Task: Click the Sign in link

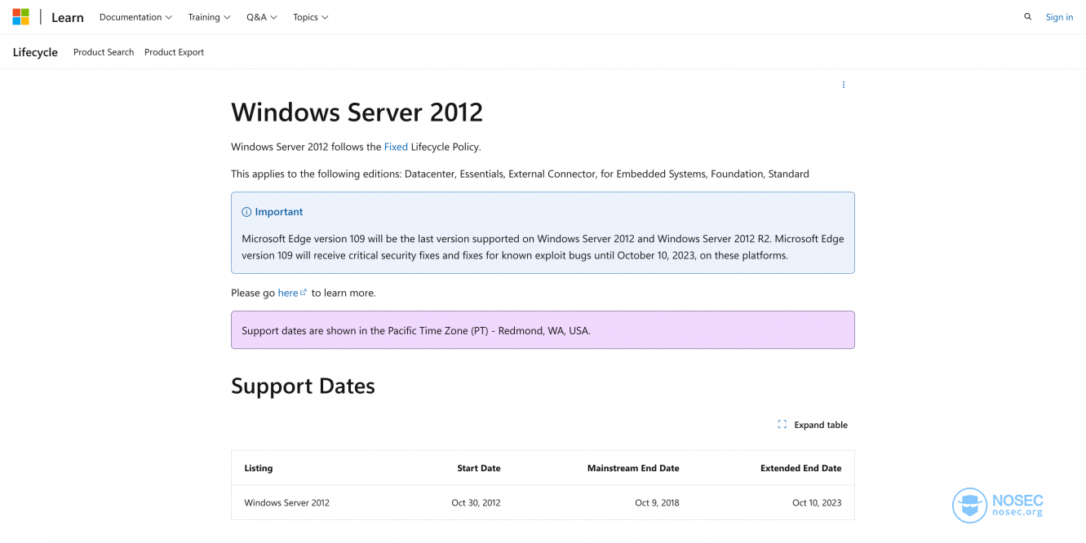Action: [1059, 17]
